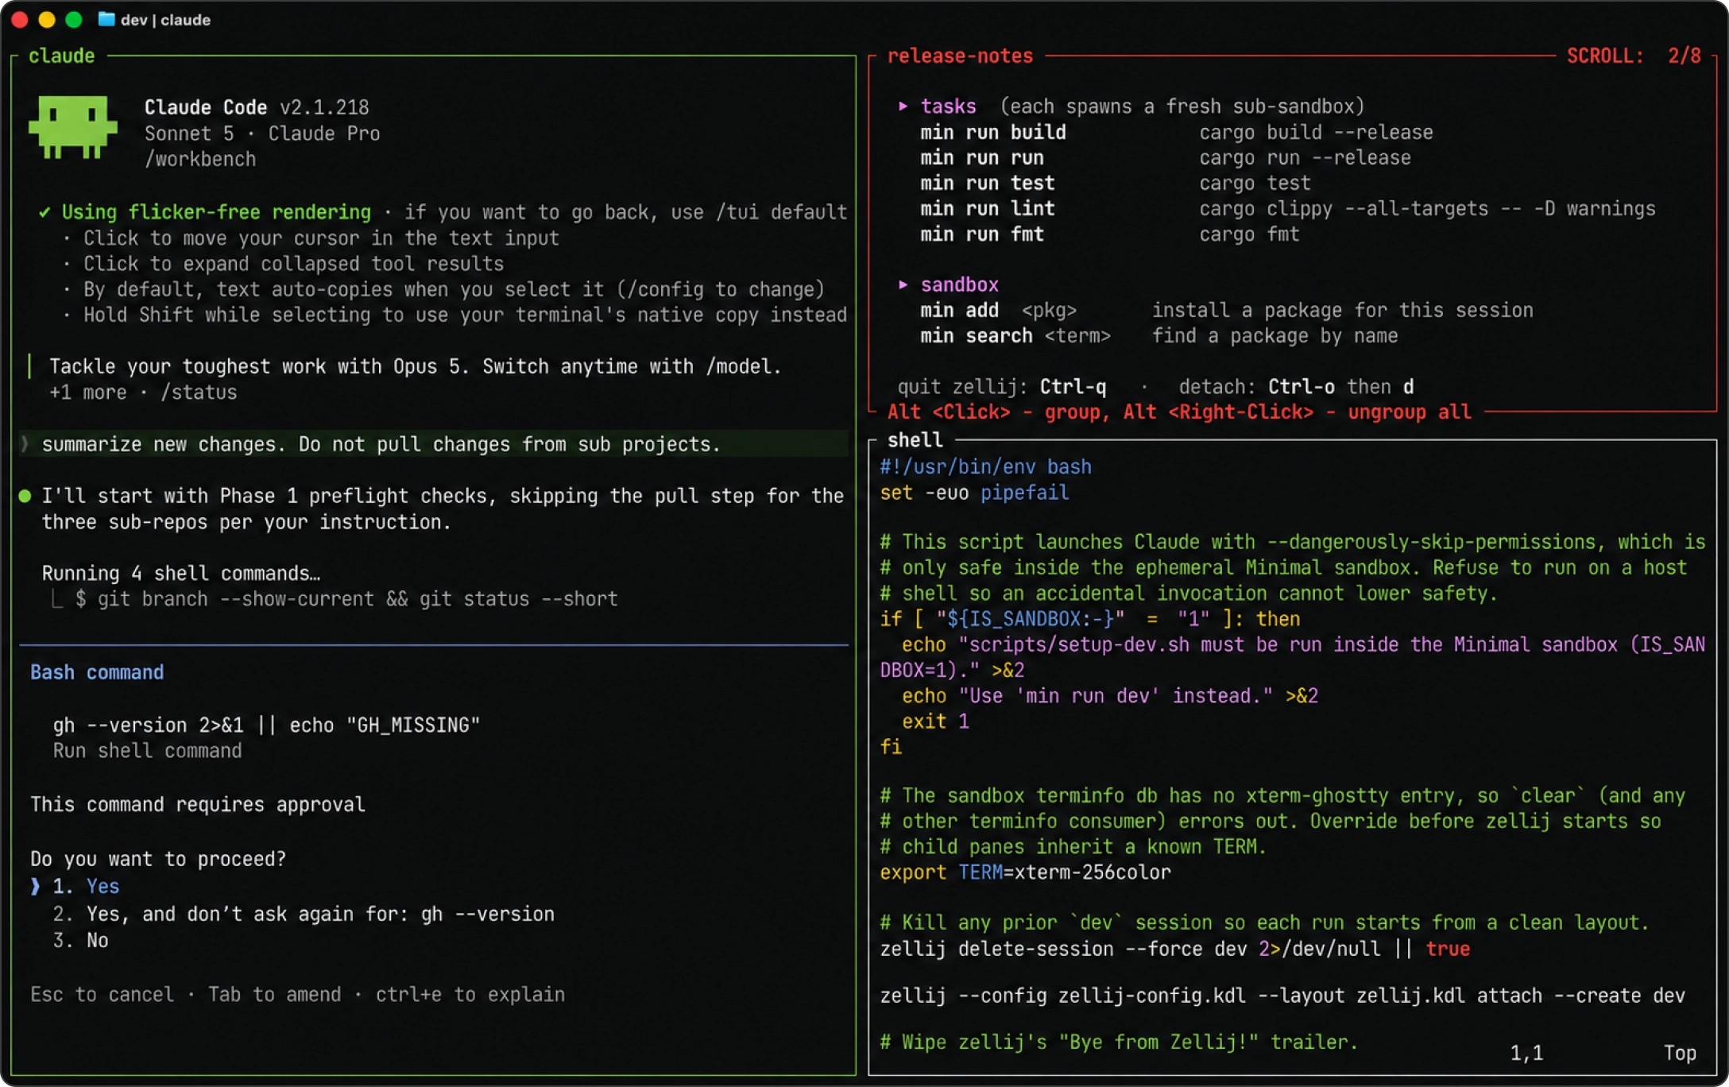
Task: Focus the release-notes pane title
Action: (x=960, y=56)
